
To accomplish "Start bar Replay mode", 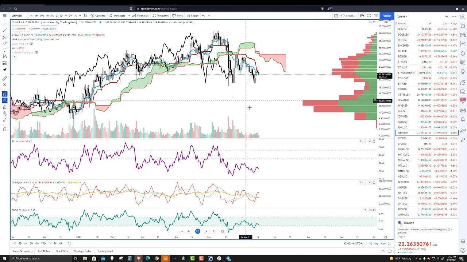I will pos(193,16).
